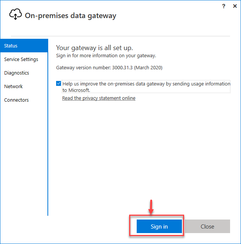Uncheck the usage information checkbox
The image size is (241, 244).
pos(58,84)
